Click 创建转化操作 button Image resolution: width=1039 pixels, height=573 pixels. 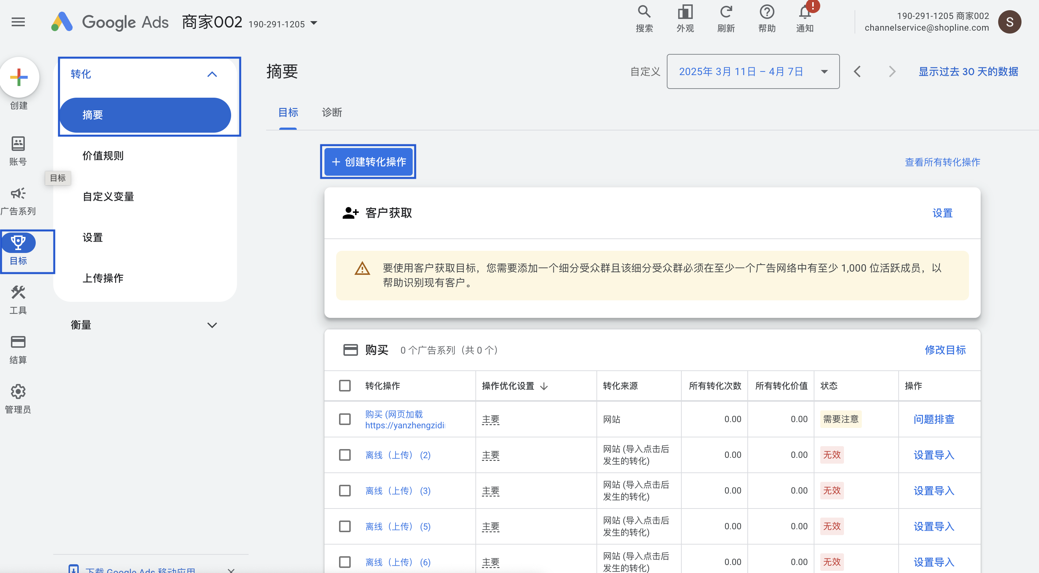point(368,162)
